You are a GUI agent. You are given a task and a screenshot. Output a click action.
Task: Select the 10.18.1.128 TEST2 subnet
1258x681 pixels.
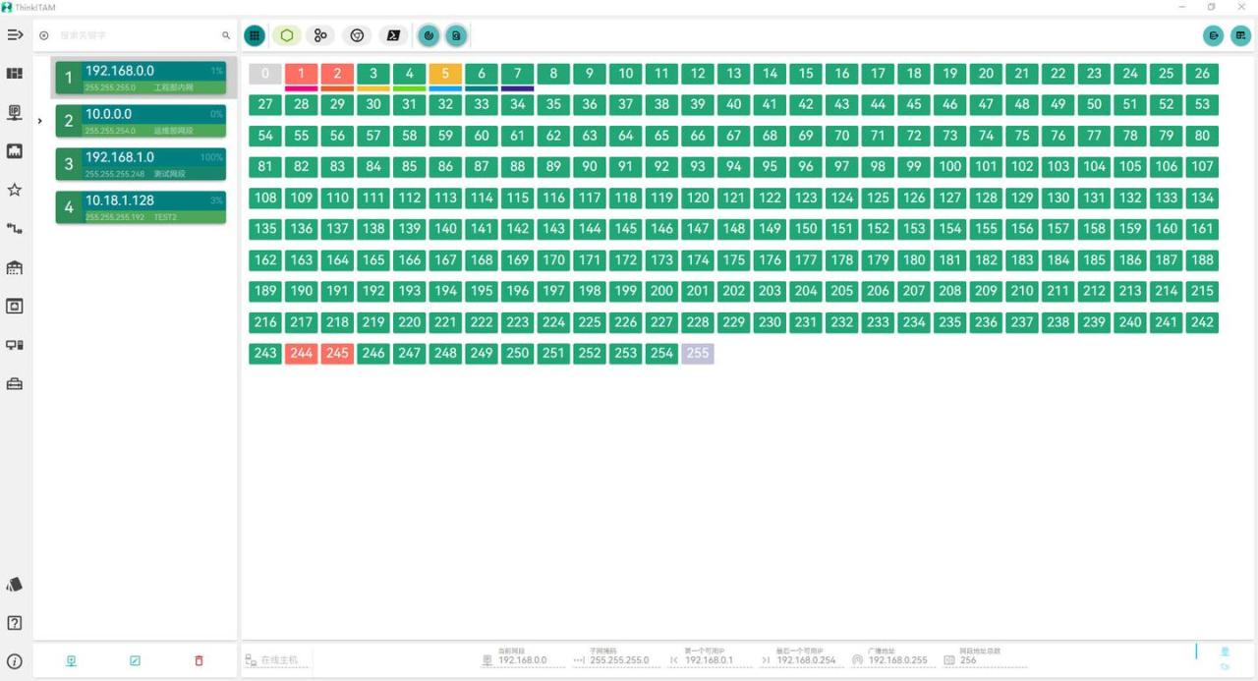pos(141,207)
